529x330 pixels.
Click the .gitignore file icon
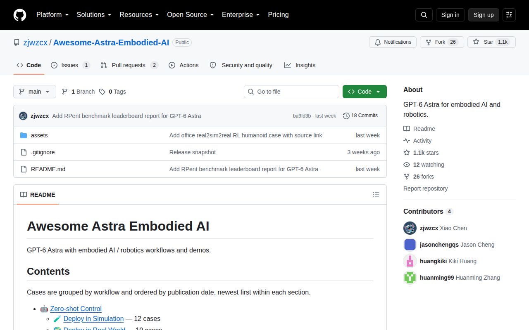(24, 152)
